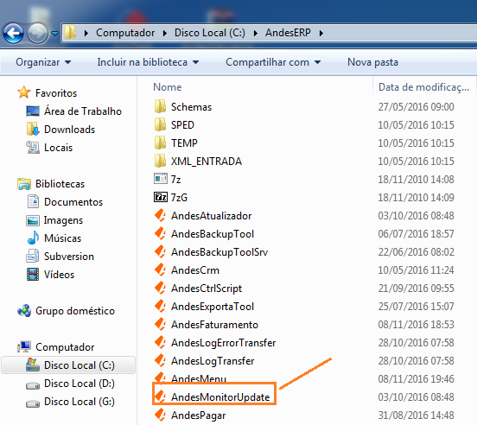
Task: Click the Documentos library icon
Action: click(x=33, y=202)
